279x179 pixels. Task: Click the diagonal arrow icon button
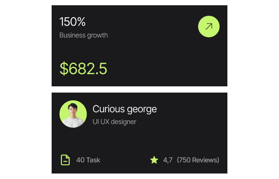pyautogui.click(x=209, y=26)
